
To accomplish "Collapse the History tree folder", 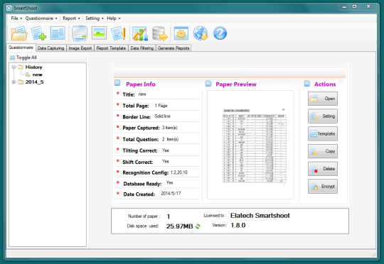I will pyautogui.click(x=14, y=67).
